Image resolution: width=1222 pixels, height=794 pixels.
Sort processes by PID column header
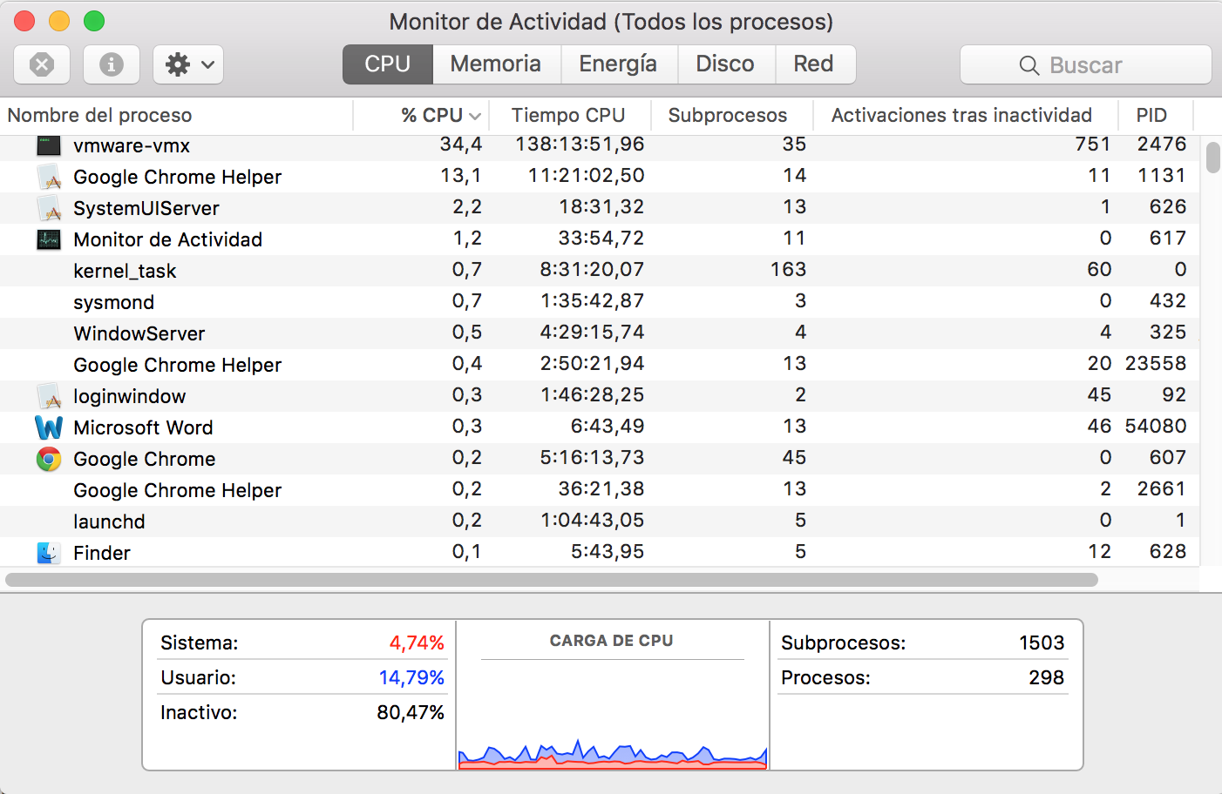pos(1151,115)
